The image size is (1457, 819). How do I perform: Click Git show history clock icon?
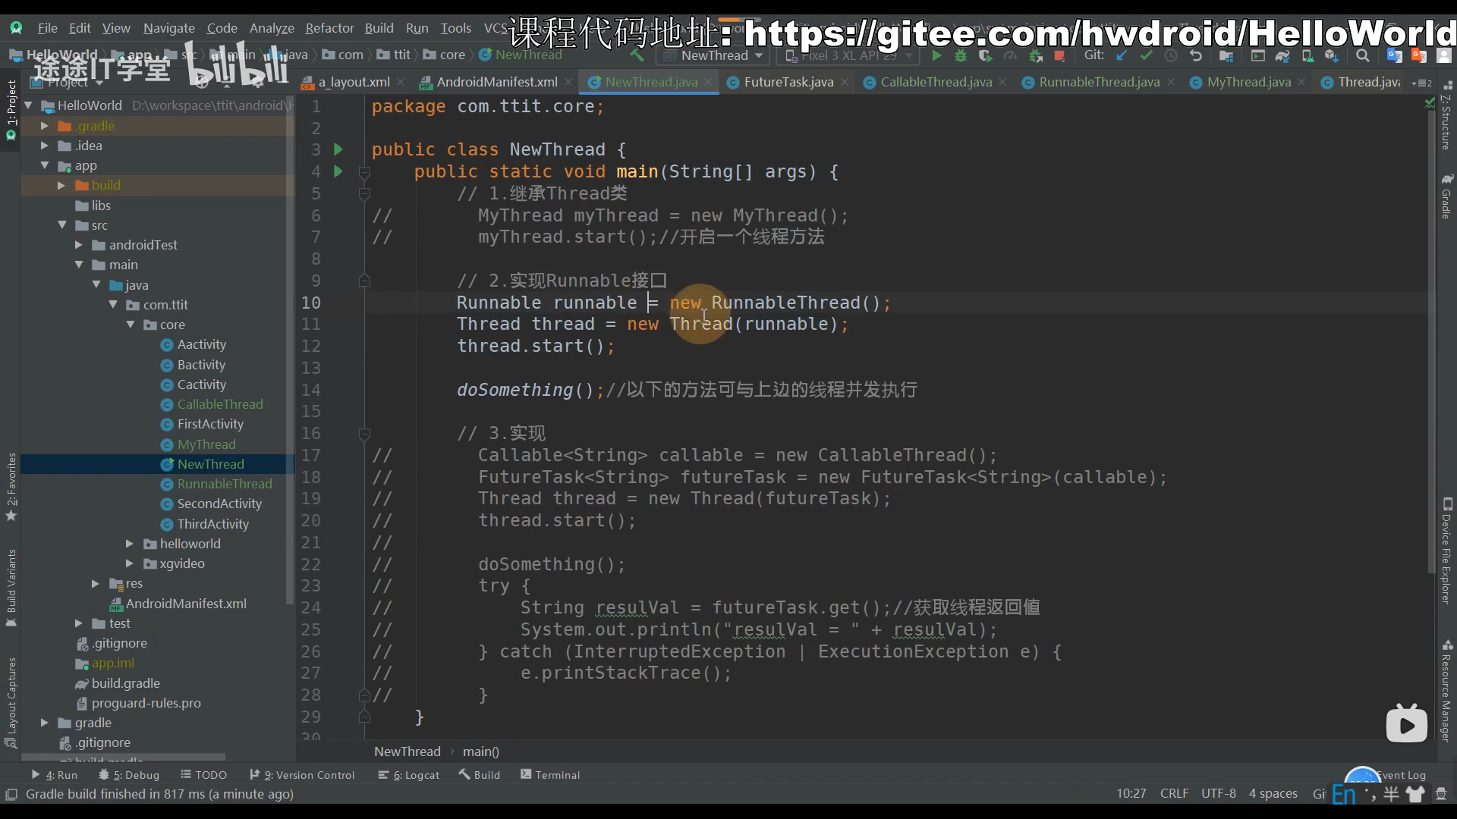pos(1171,55)
